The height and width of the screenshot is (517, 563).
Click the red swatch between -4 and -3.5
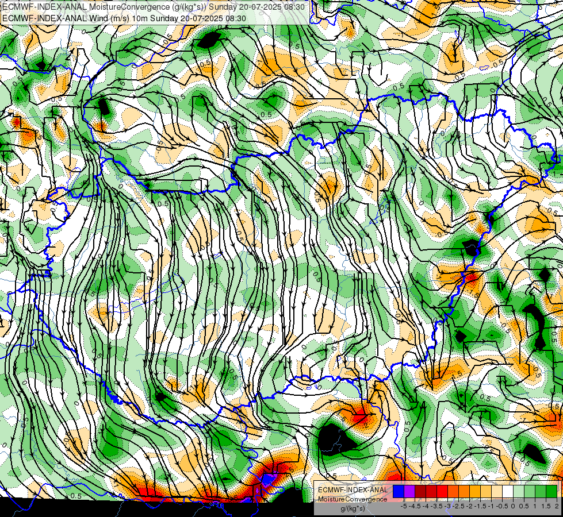pos(431,492)
